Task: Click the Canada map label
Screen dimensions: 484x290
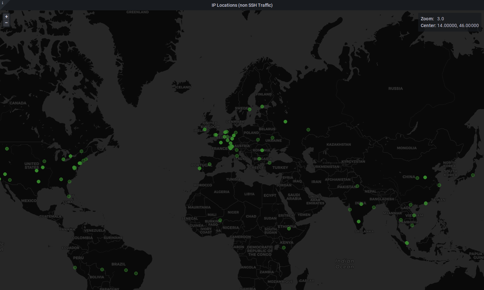Action: click(18, 103)
